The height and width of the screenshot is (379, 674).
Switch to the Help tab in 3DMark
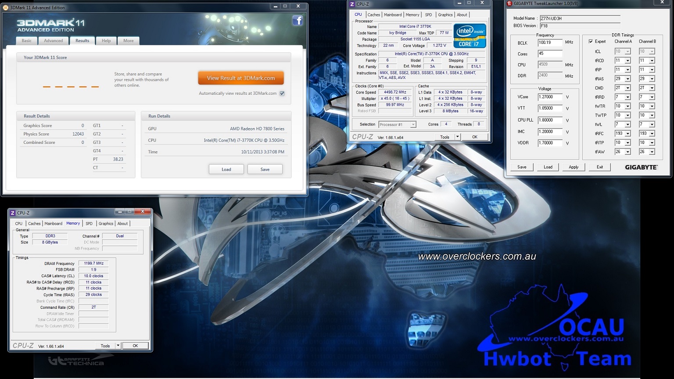click(x=106, y=41)
